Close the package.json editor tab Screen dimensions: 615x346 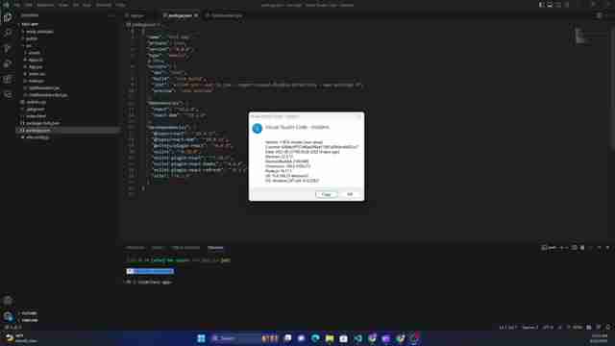point(196,15)
